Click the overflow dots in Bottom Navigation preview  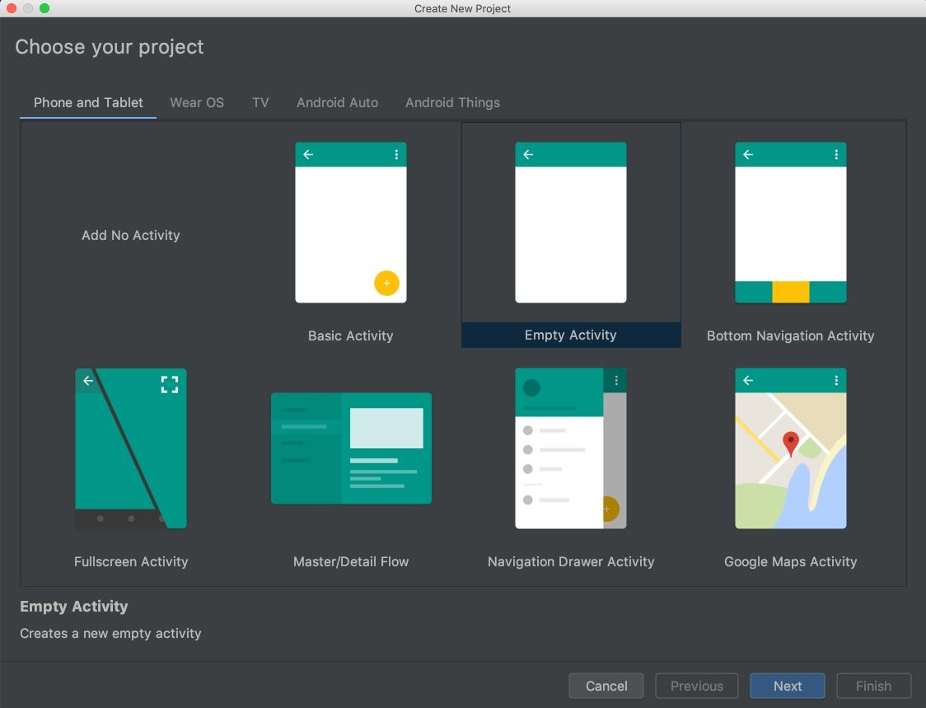836,154
